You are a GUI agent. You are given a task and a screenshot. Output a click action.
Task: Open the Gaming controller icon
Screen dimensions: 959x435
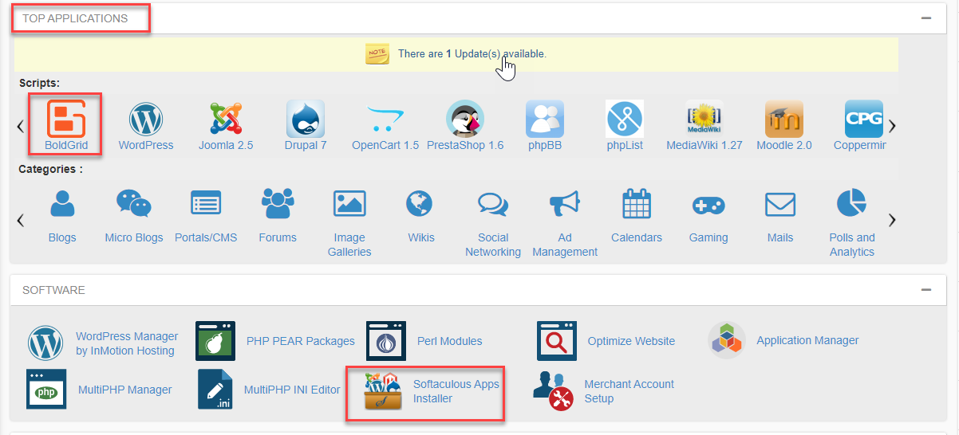point(708,206)
